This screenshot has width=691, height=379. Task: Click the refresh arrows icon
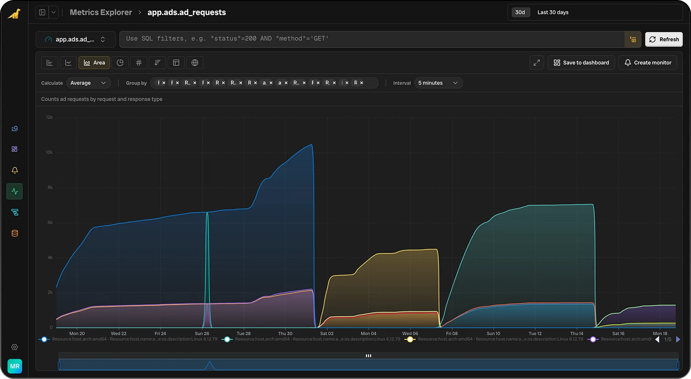652,40
